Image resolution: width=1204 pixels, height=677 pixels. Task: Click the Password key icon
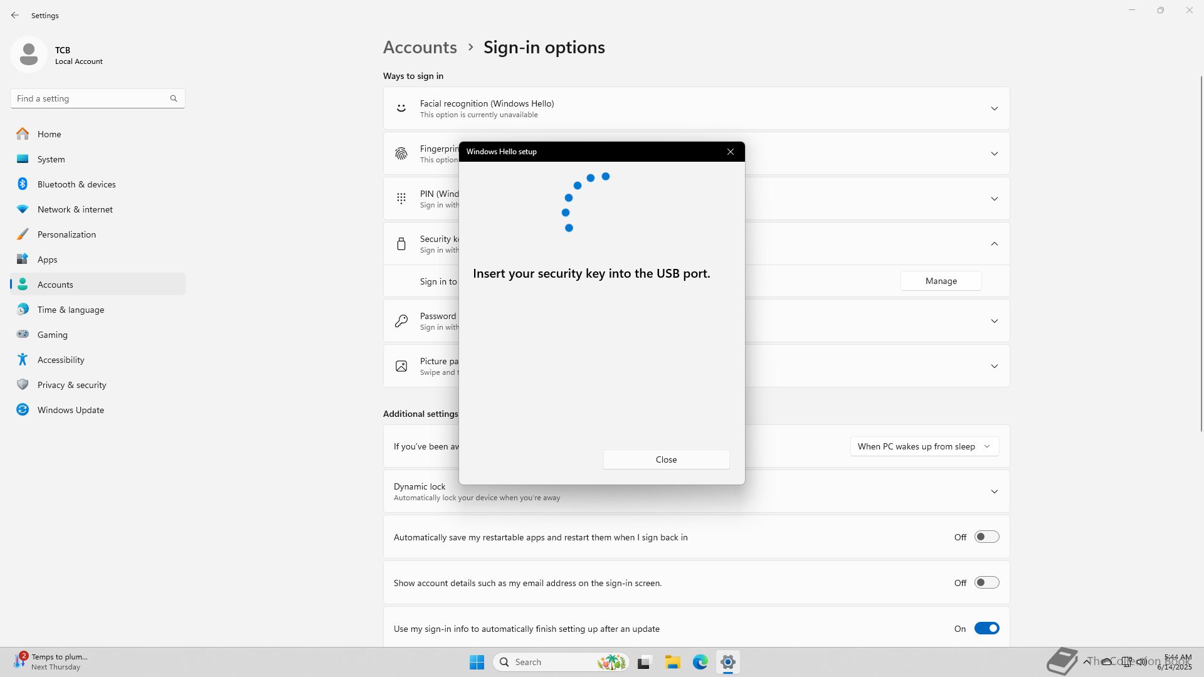[401, 321]
